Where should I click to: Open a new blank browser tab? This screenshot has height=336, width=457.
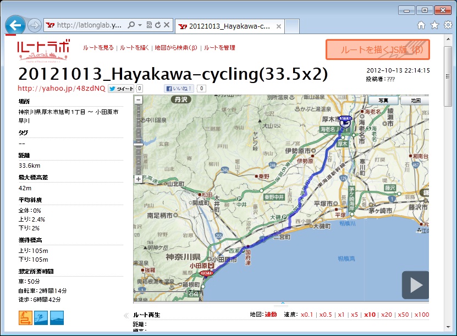click(292, 26)
